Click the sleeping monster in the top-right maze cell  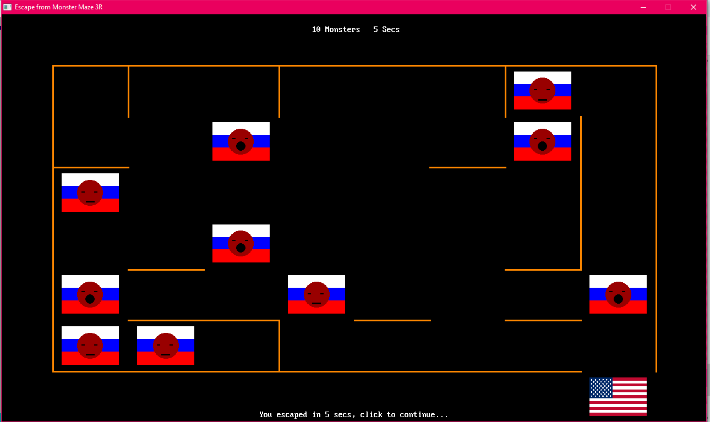pyautogui.click(x=542, y=90)
